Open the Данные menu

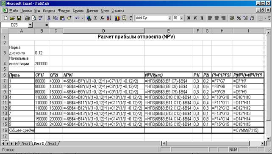coord(92,11)
